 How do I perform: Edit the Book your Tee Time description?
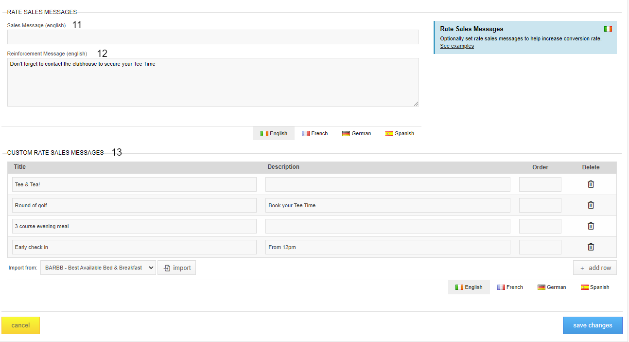388,205
